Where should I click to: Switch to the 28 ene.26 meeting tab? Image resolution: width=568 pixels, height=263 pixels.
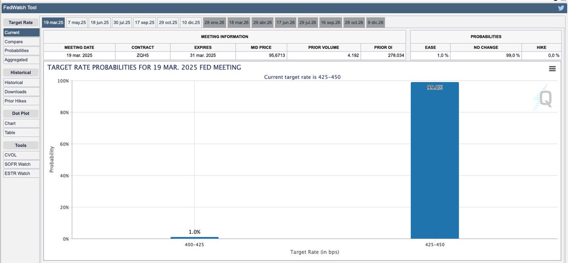(x=214, y=23)
